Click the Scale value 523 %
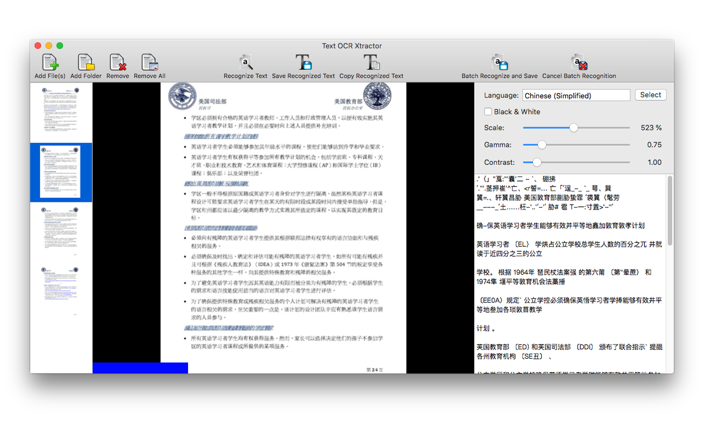704x440 pixels. coord(651,128)
